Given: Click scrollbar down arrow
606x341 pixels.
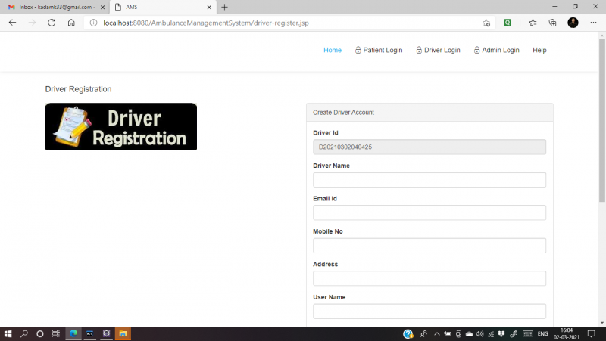Looking at the screenshot, I should [602, 323].
